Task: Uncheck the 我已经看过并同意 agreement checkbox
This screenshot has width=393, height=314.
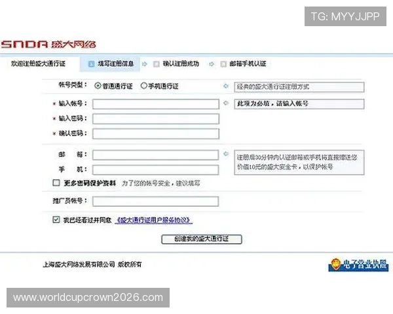Action: (56, 220)
